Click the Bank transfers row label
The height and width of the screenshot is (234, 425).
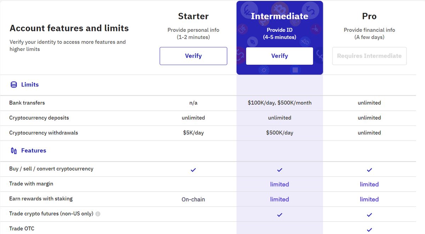point(27,103)
